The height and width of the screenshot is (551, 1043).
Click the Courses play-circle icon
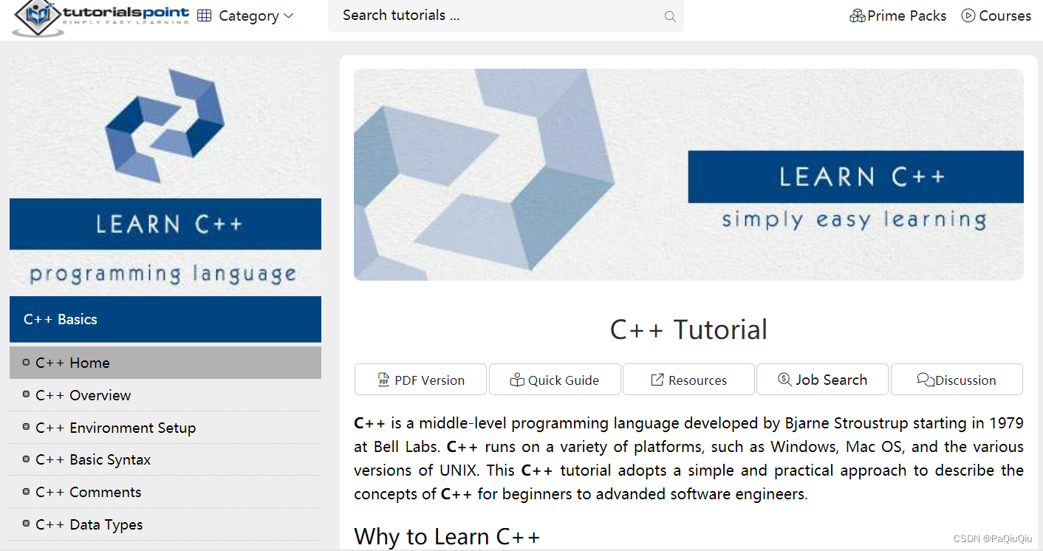pyautogui.click(x=968, y=16)
